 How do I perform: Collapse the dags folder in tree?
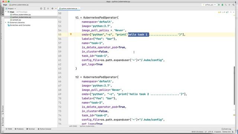coord(6,12)
